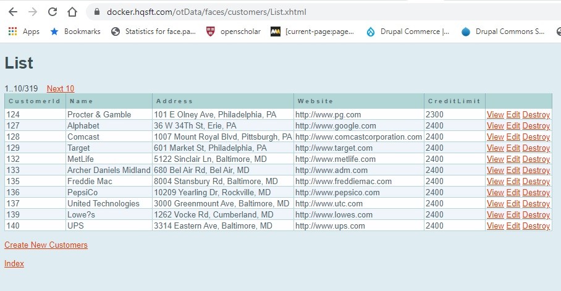View the Alphabet customer record
Viewport: 561px width, 291px height.
495,125
